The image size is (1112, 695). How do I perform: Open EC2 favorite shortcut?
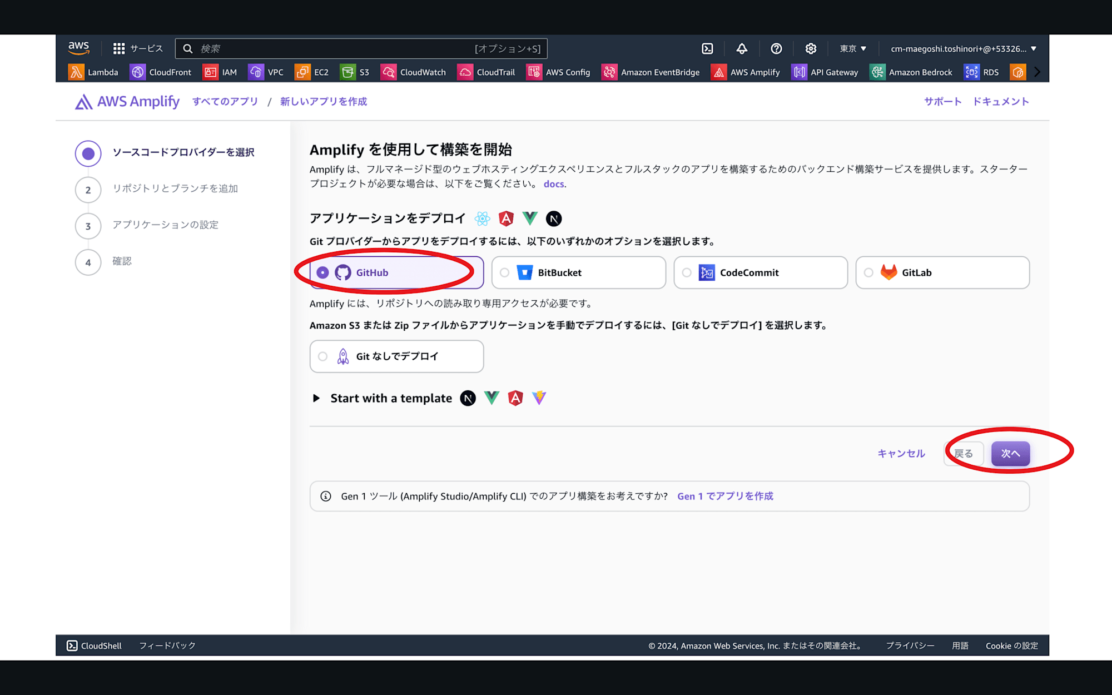pyautogui.click(x=312, y=72)
